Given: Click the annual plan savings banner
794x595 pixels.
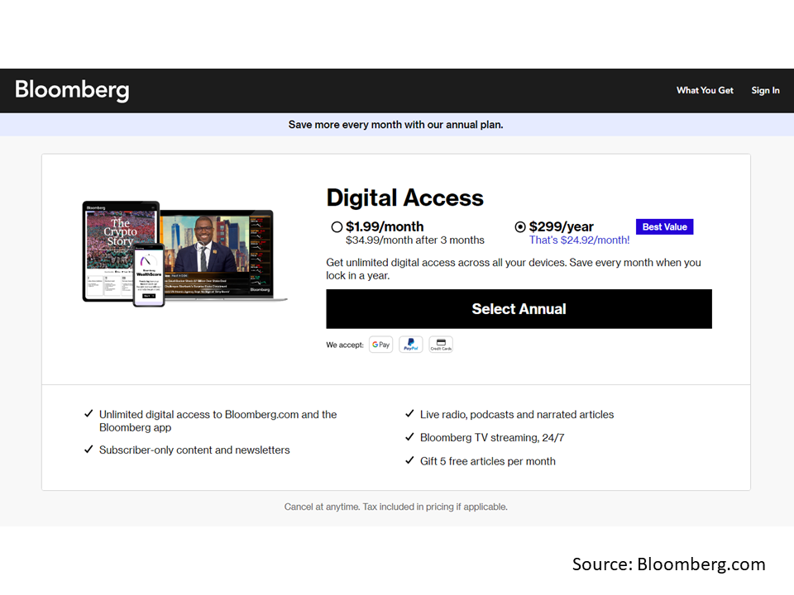Looking at the screenshot, I should [x=396, y=125].
